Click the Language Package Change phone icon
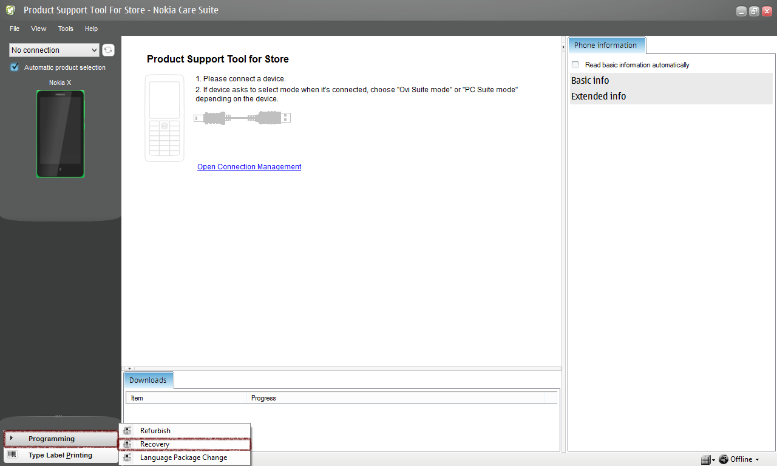 [127, 458]
